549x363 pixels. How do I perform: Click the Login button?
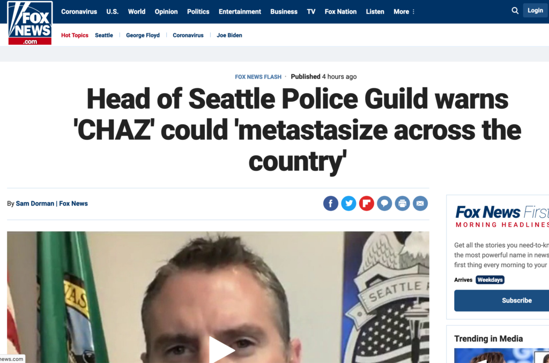[536, 11]
